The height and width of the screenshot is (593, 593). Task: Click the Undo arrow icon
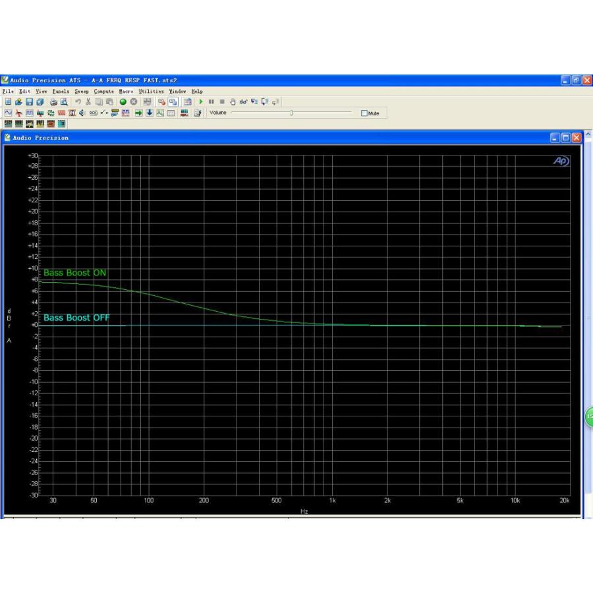pos(78,101)
